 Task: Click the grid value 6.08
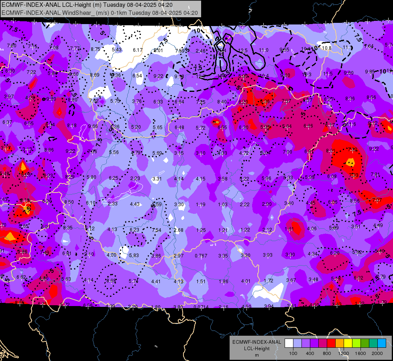pos(332,176)
